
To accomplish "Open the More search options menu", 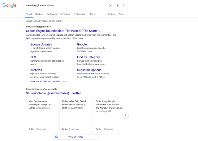I will point(92,14).
